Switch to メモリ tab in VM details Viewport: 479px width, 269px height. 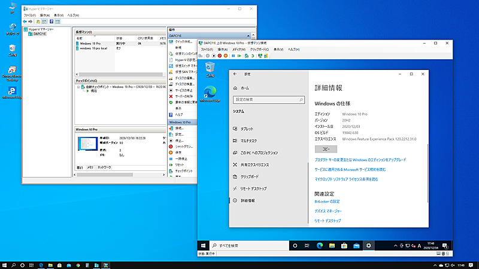[90, 167]
